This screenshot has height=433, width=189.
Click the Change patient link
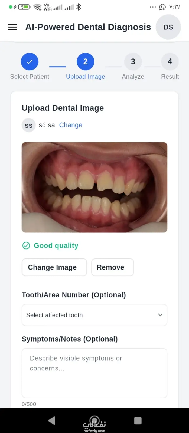click(x=71, y=125)
